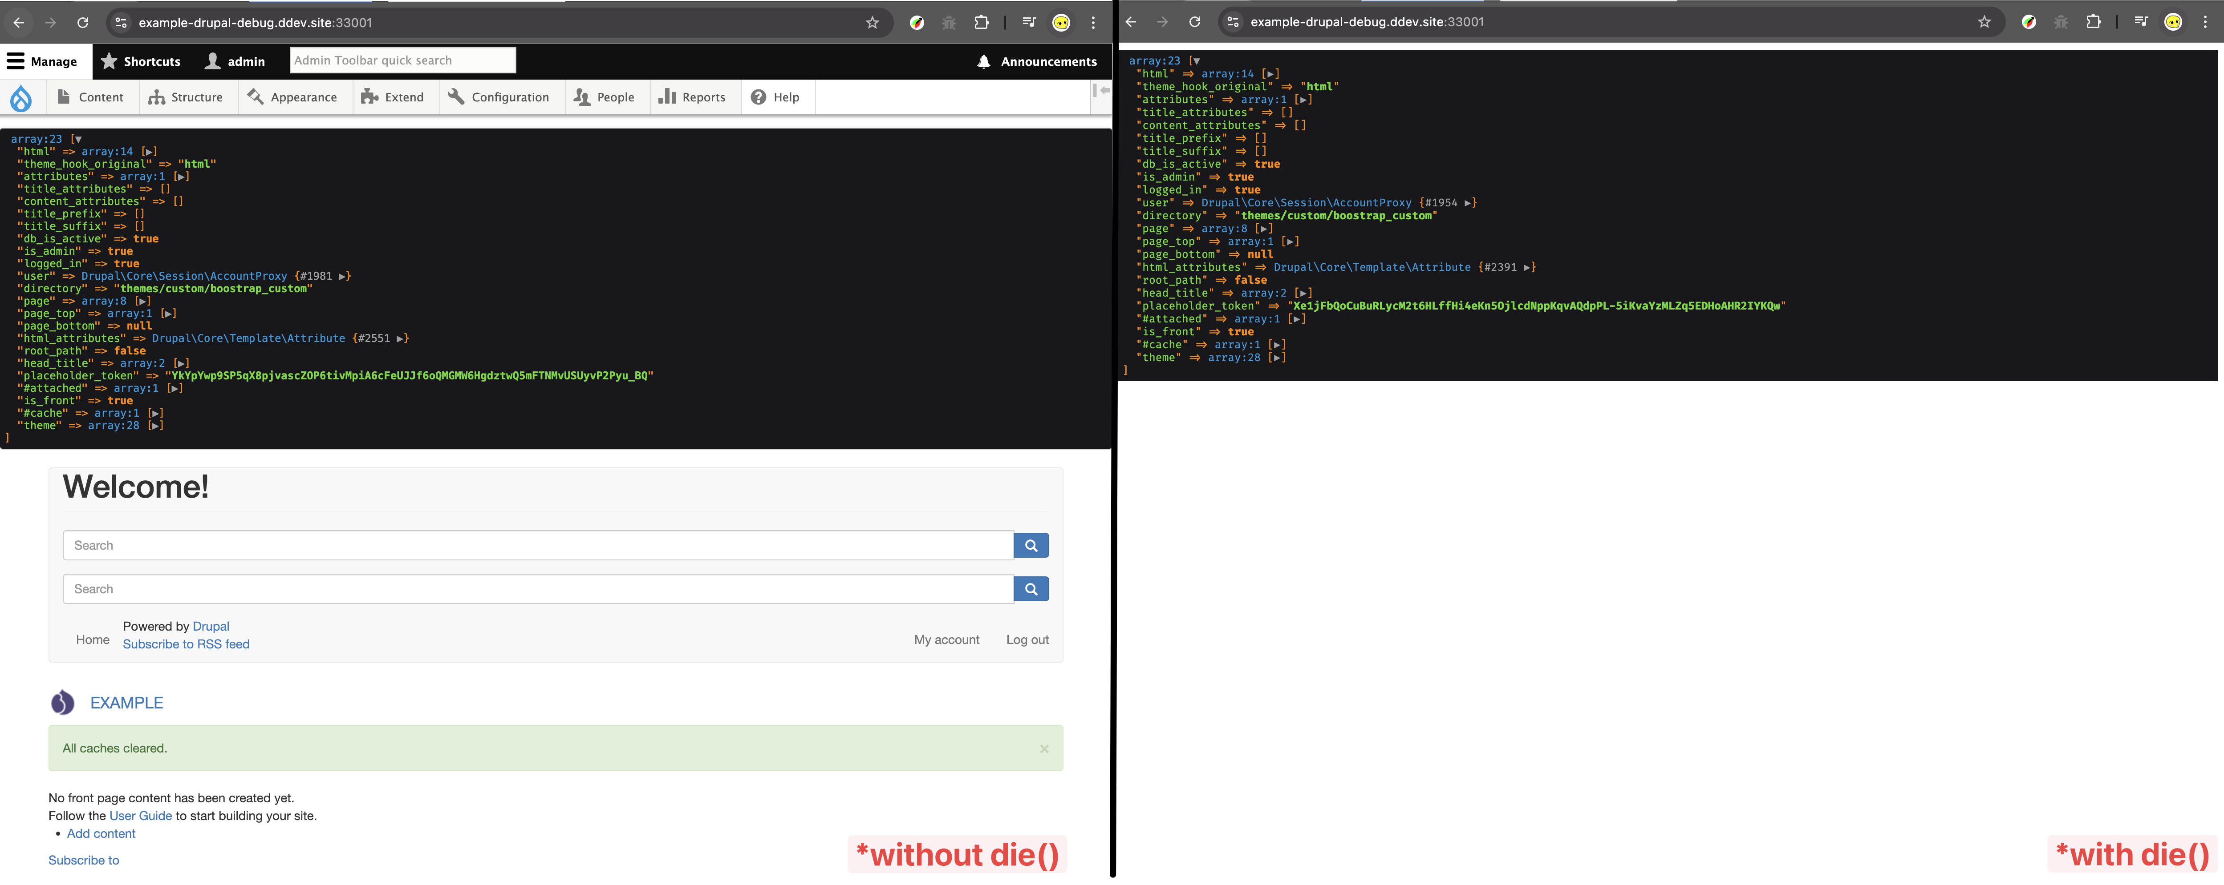Click the EXAMPLE site logo
This screenshot has height=885, width=2224.
(62, 703)
